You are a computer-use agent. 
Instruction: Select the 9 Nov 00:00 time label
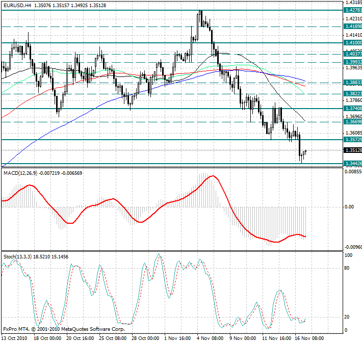(243, 337)
